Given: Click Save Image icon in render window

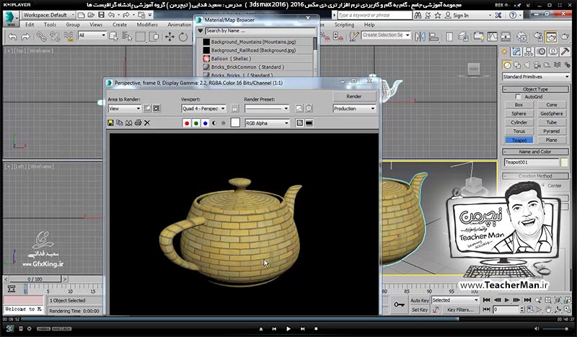Looking at the screenshot, I should (x=110, y=123).
